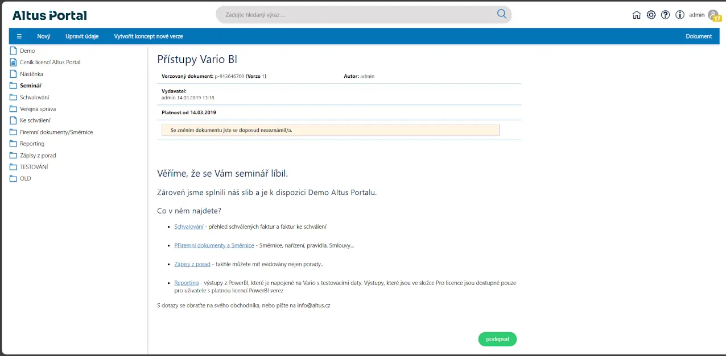Viewport: 726px width, 356px height.
Task: Click the info circle icon
Action: click(679, 15)
